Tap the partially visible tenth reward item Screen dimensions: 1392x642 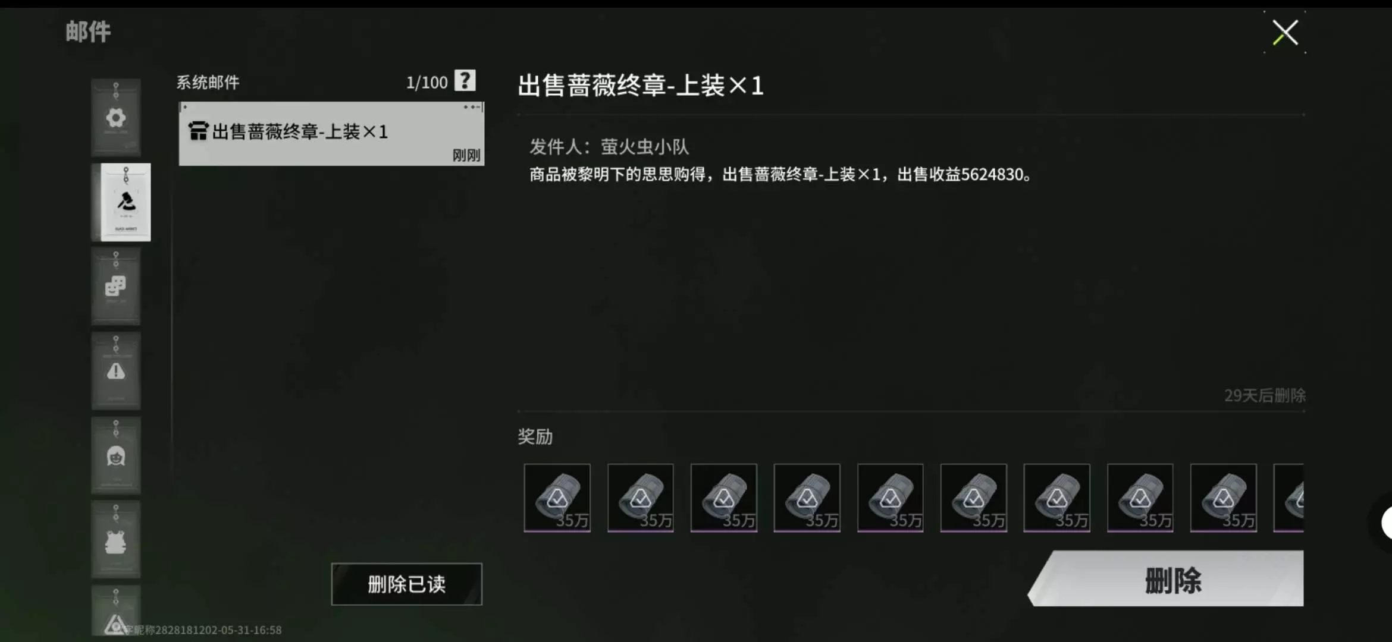1289,498
